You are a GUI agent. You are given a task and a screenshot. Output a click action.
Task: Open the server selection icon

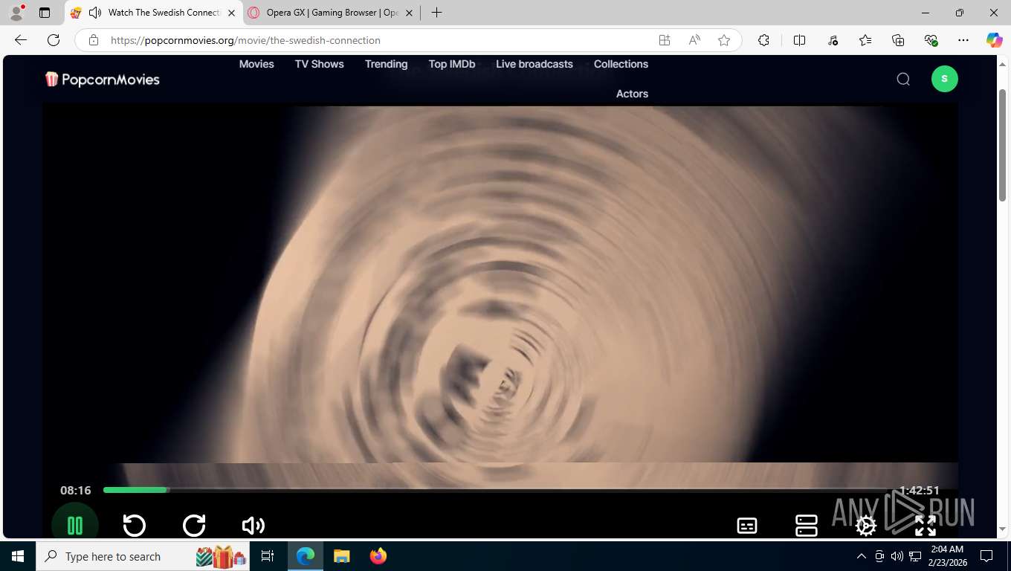[x=807, y=526]
